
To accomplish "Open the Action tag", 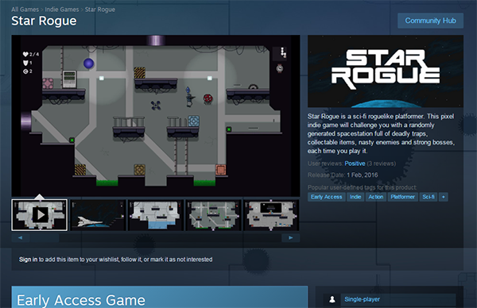I will 376,197.
